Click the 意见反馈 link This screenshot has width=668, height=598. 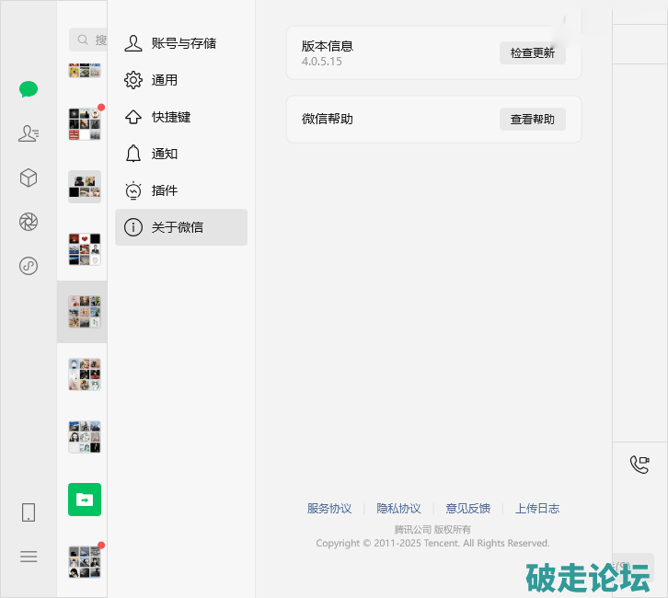(467, 509)
